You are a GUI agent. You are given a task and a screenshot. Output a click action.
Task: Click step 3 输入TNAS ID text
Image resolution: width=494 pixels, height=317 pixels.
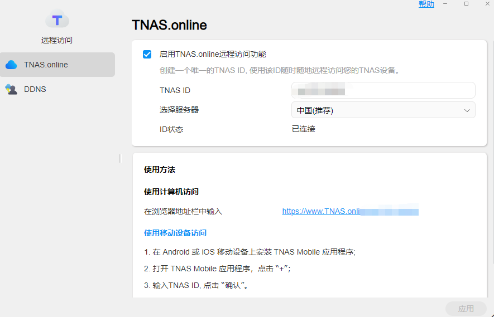(196, 285)
